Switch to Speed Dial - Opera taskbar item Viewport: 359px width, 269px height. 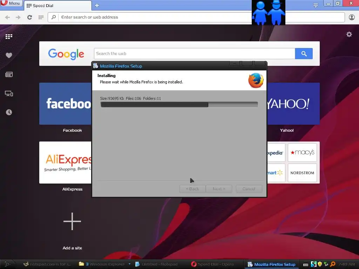(x=212, y=264)
